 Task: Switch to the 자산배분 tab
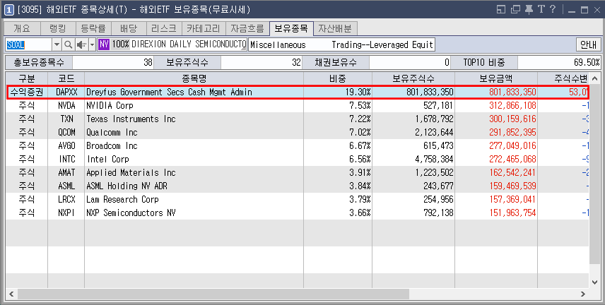coord(335,28)
